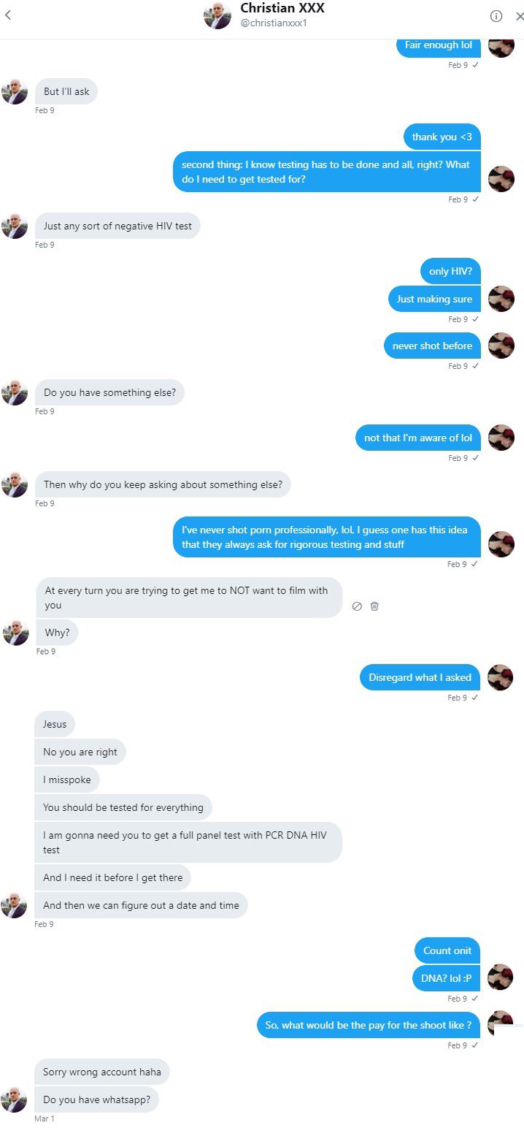The width and height of the screenshot is (524, 1136).
Task: Open the conversation info icon
Action: [x=496, y=16]
